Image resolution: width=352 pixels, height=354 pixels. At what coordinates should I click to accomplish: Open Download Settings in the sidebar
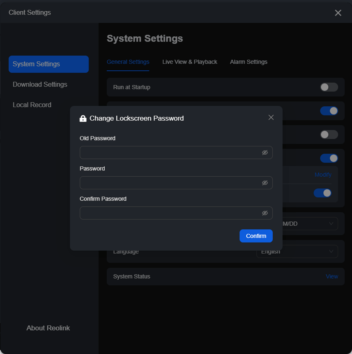point(40,84)
